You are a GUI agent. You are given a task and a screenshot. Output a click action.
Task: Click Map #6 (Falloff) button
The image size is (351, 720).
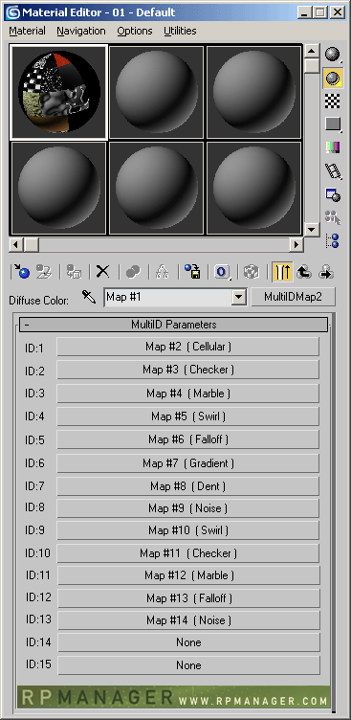[188, 439]
